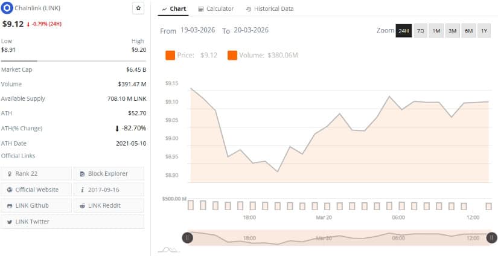Image resolution: width=498 pixels, height=256 pixels.
Task: Click the left handle of the range navigator
Action: click(188, 238)
